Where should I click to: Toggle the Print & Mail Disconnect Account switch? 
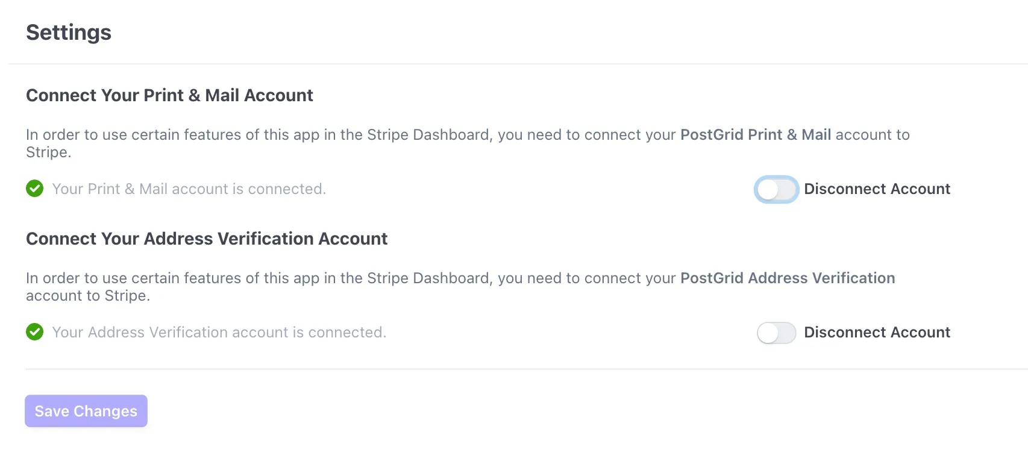(x=776, y=189)
